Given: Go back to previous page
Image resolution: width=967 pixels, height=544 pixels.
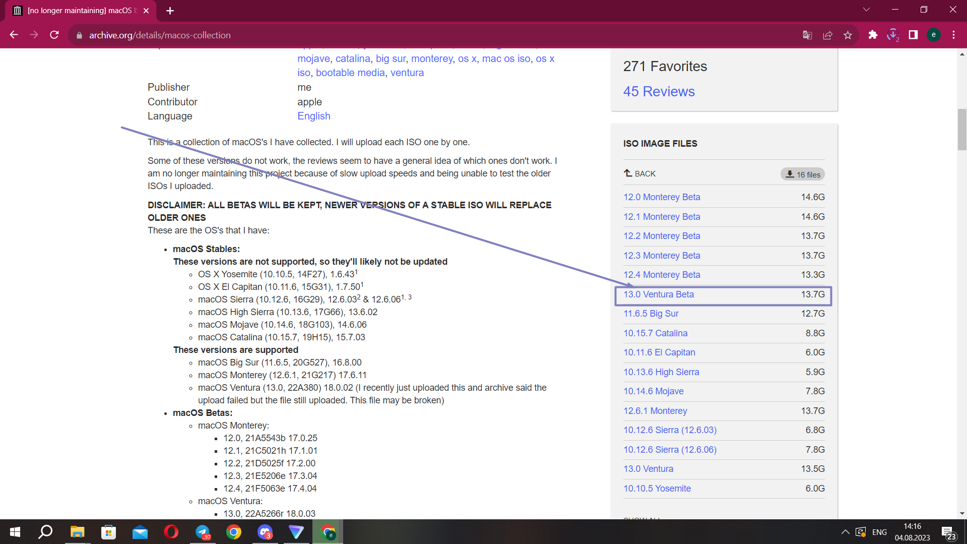Looking at the screenshot, I should pos(14,35).
